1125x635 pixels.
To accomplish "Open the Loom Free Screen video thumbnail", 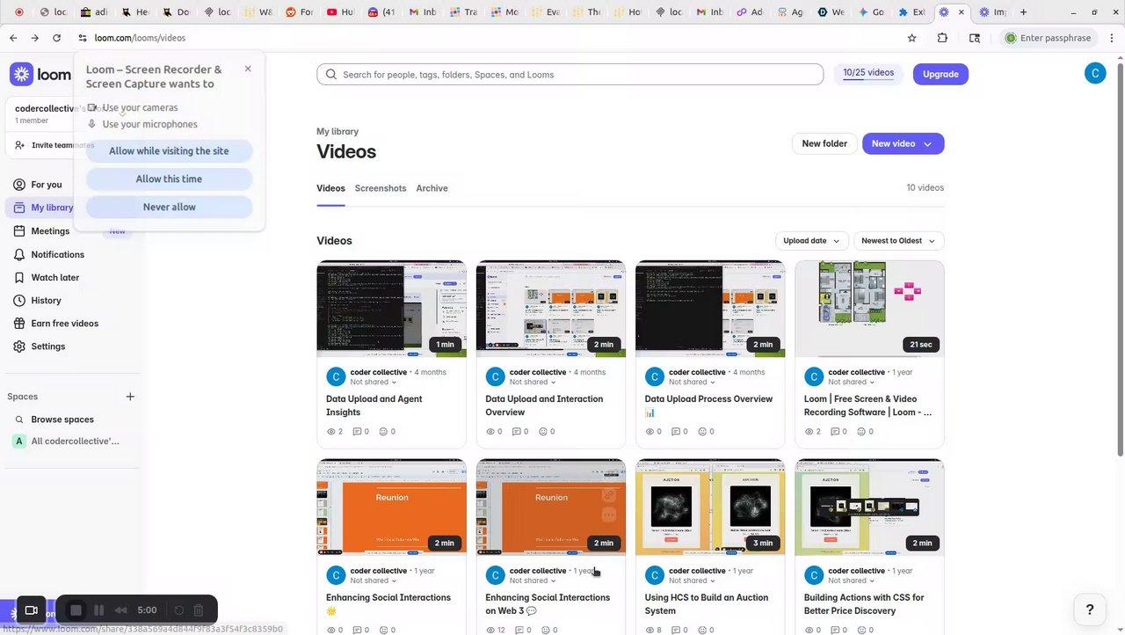I will 869,309.
